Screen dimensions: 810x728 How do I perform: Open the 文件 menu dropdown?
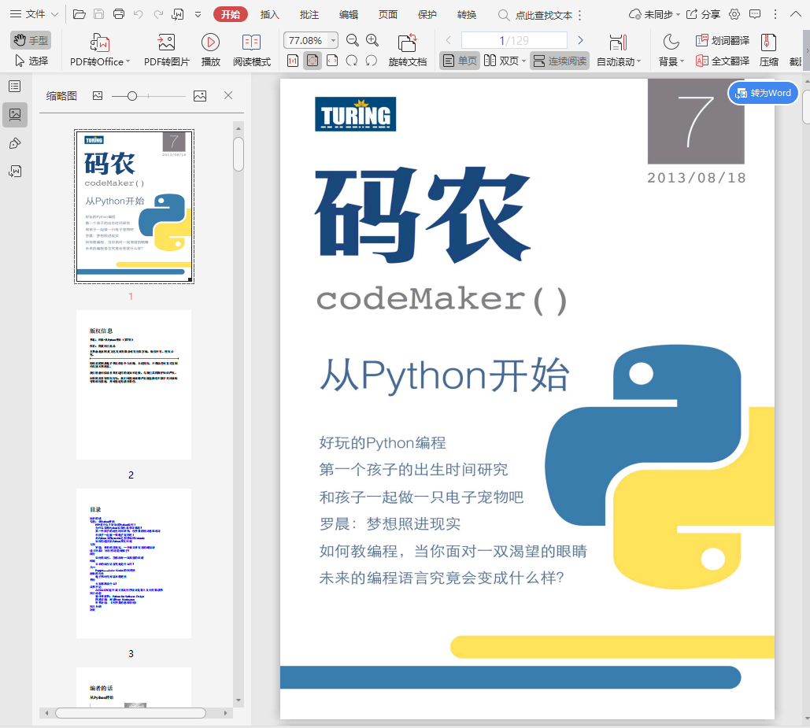34,14
